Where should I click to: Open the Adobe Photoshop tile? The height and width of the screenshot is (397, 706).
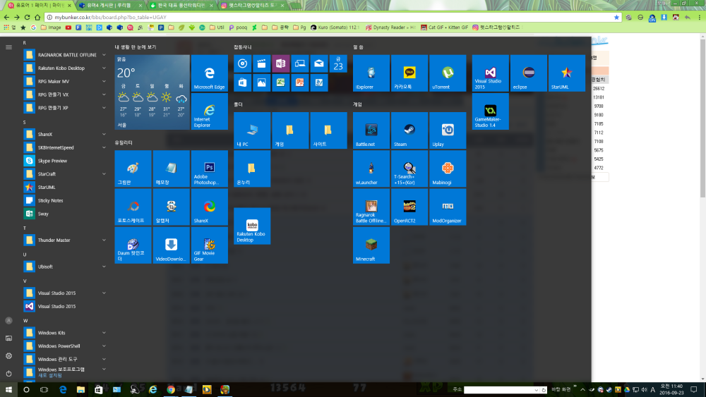(x=210, y=169)
